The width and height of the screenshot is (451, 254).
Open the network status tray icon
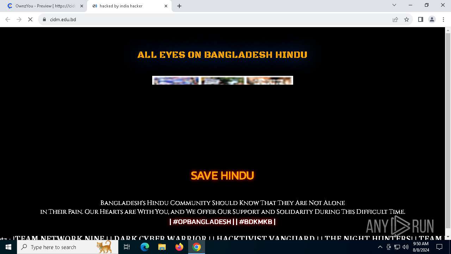coord(397,247)
